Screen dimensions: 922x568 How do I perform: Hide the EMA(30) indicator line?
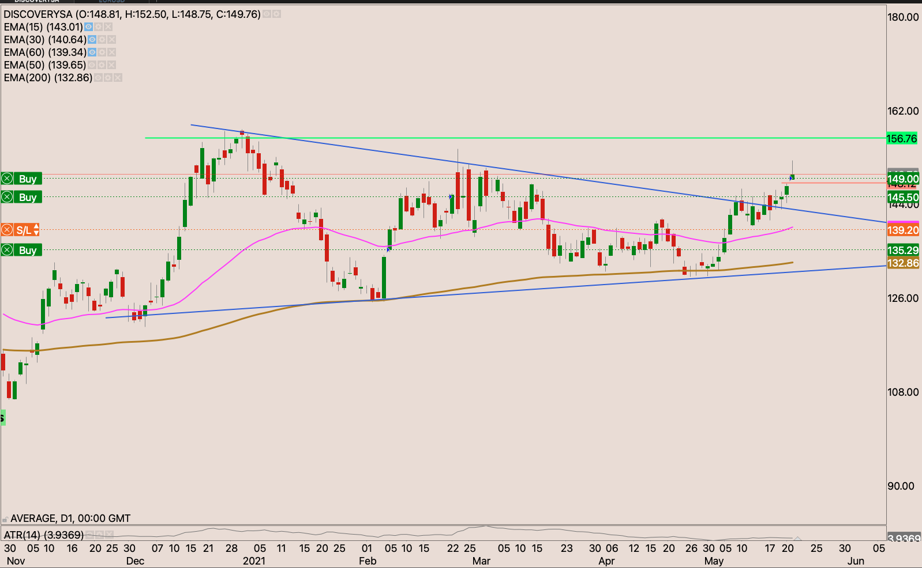click(92, 40)
